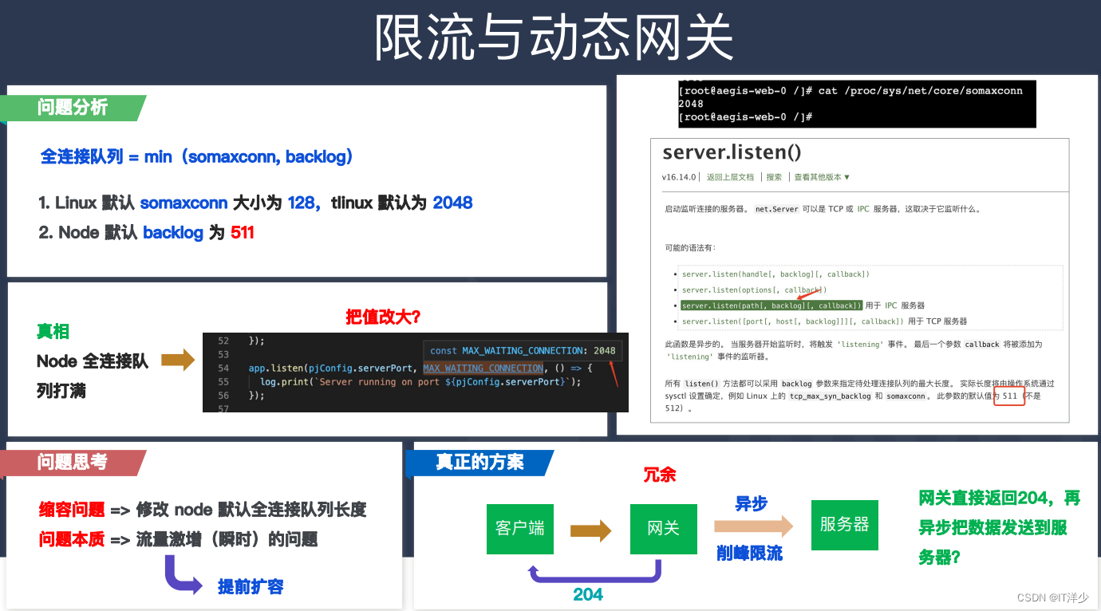
Task: Click the cat /proc/sys/net/core/somaxconn terminal command
Action: coord(920,91)
